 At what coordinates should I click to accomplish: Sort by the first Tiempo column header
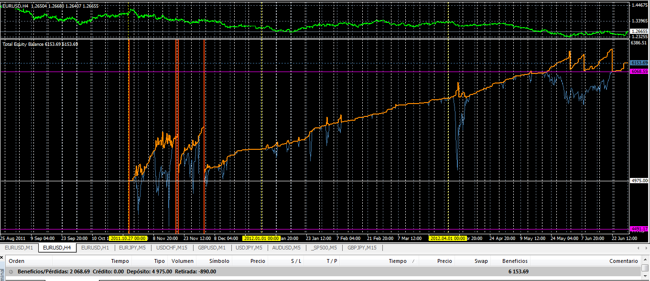coord(92,261)
